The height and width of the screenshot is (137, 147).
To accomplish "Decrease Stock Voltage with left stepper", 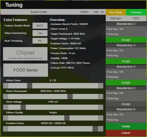I will point(5,107).
